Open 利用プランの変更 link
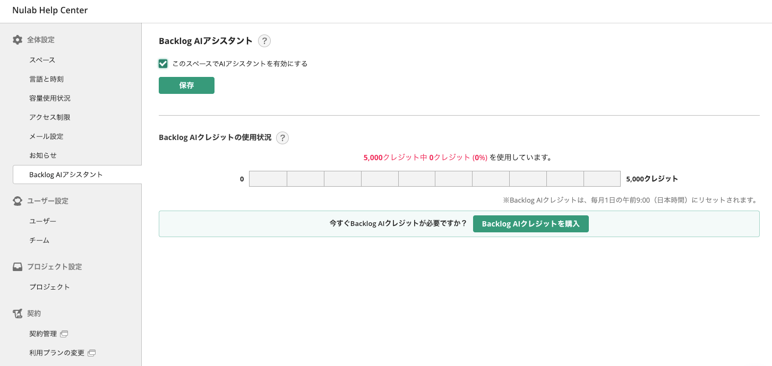Viewport: 772px width, 366px height. click(x=57, y=353)
